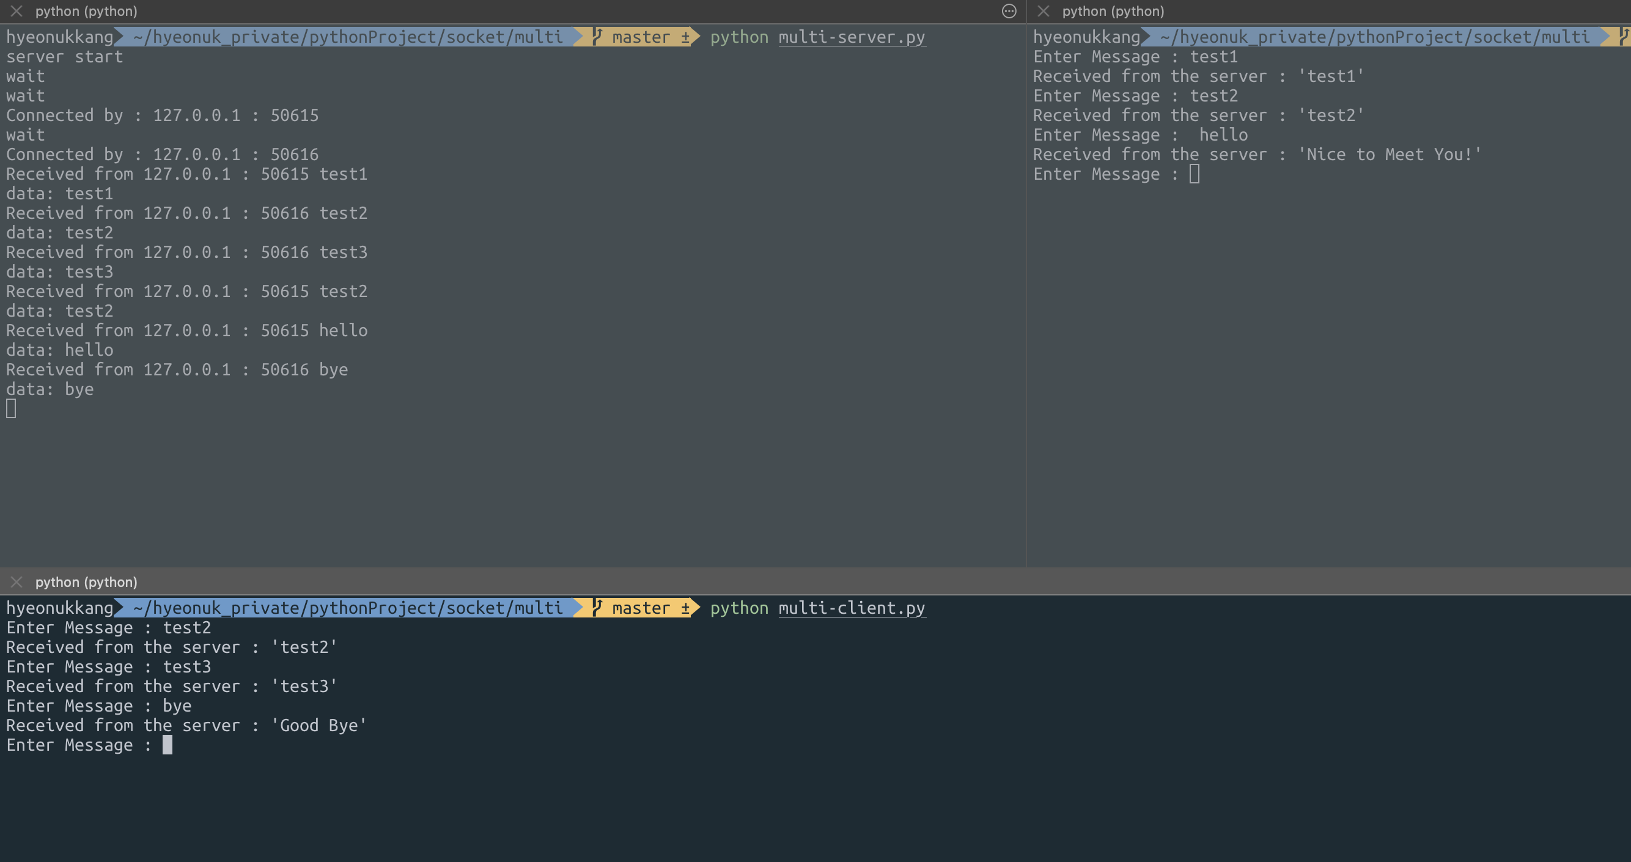Close the top-right python client pane
This screenshot has height=862, width=1631.
tap(1044, 12)
